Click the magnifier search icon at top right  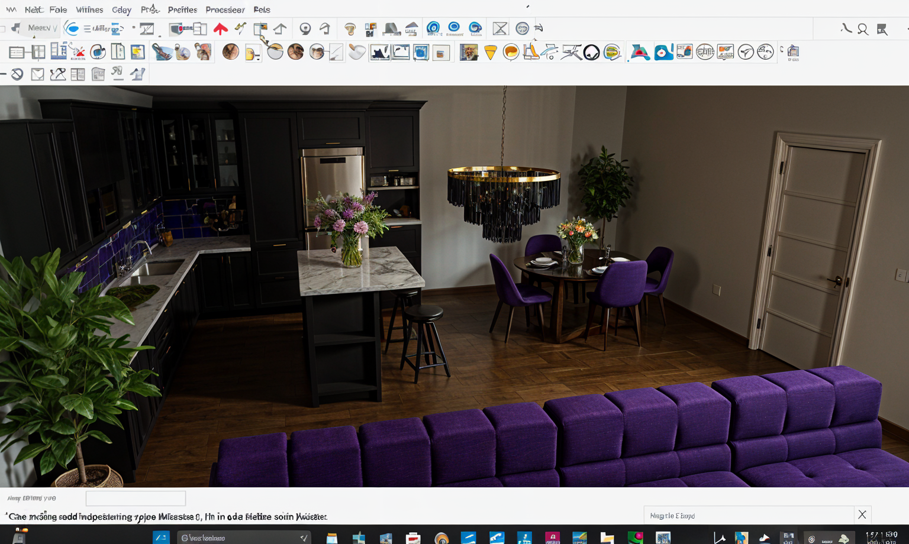click(x=863, y=29)
